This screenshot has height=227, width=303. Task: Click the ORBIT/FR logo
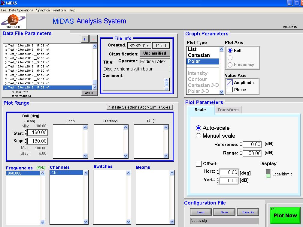tap(13, 21)
